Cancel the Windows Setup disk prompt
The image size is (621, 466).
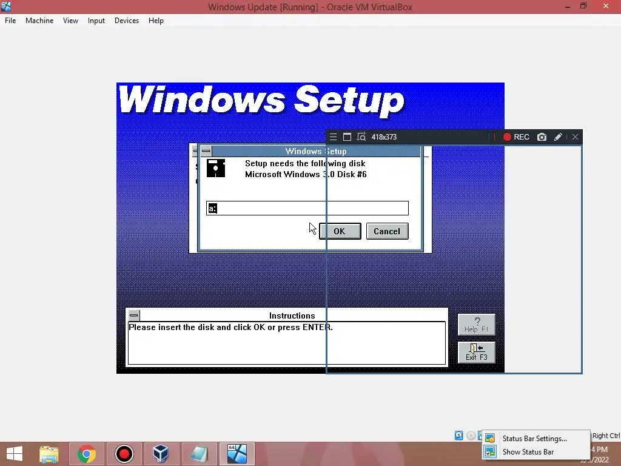(387, 231)
